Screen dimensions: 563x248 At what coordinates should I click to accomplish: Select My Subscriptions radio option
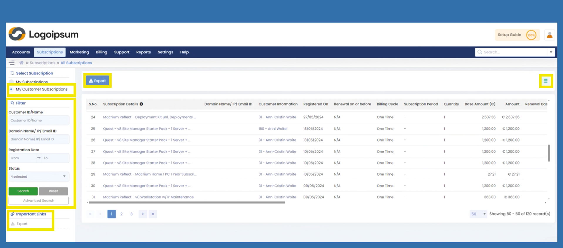click(x=11, y=82)
